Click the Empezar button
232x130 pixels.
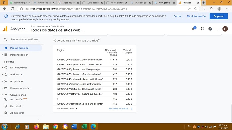[219, 16]
